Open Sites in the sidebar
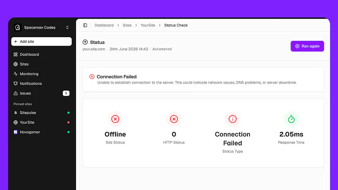Viewport: 338px width, 190px height. tap(41, 64)
